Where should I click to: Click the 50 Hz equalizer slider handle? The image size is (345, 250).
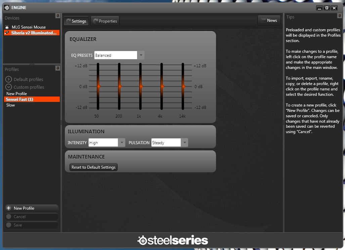98,86
